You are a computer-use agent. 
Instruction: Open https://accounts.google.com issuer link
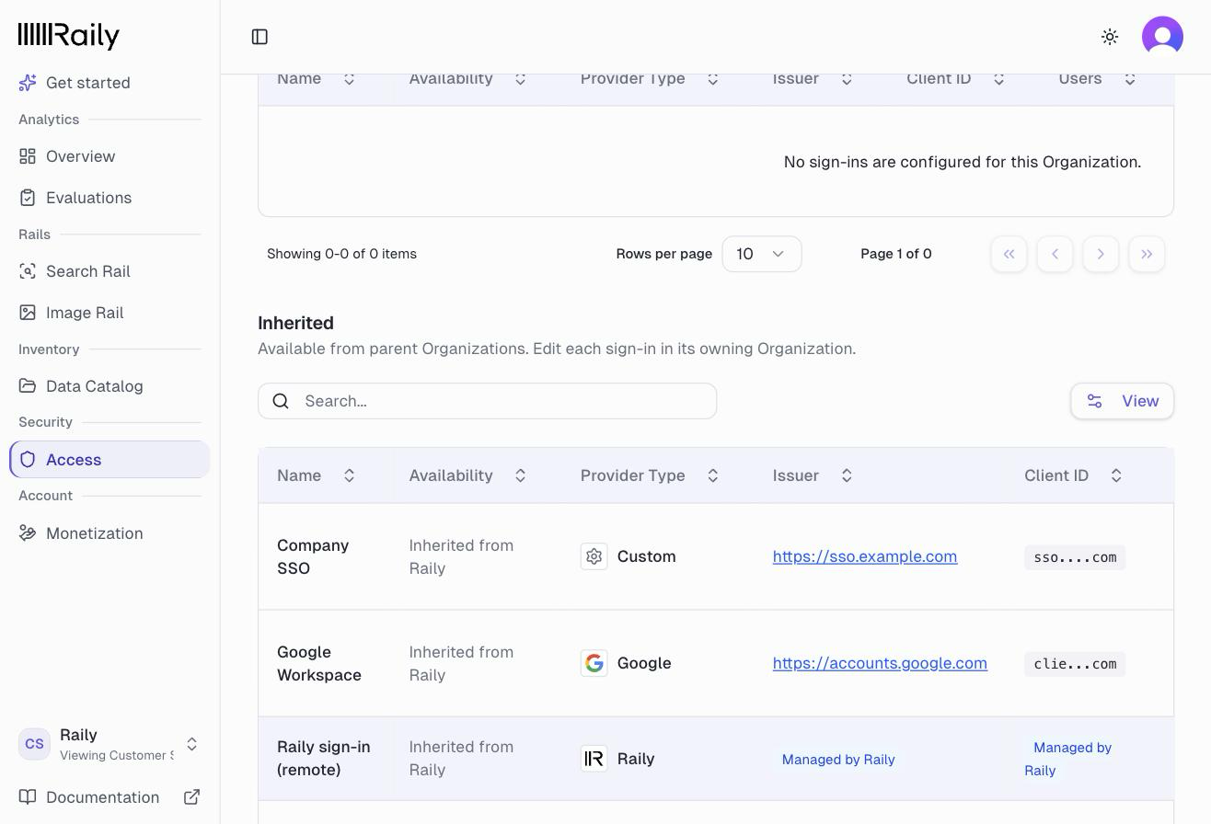coord(880,663)
